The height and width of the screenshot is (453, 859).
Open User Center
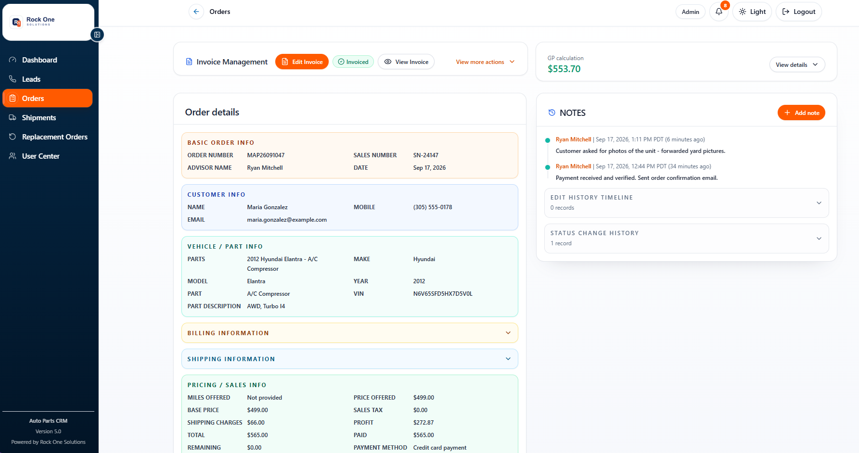(x=47, y=156)
